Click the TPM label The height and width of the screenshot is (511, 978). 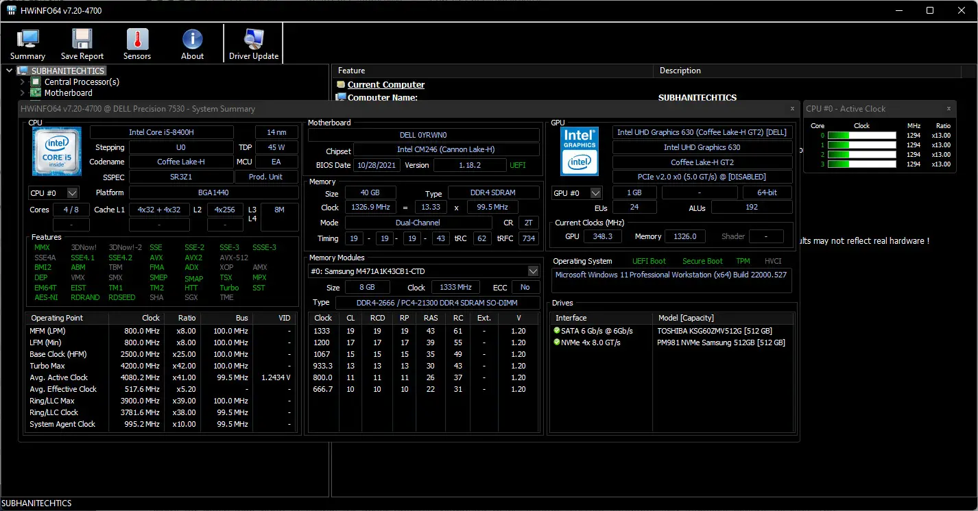pos(743,261)
